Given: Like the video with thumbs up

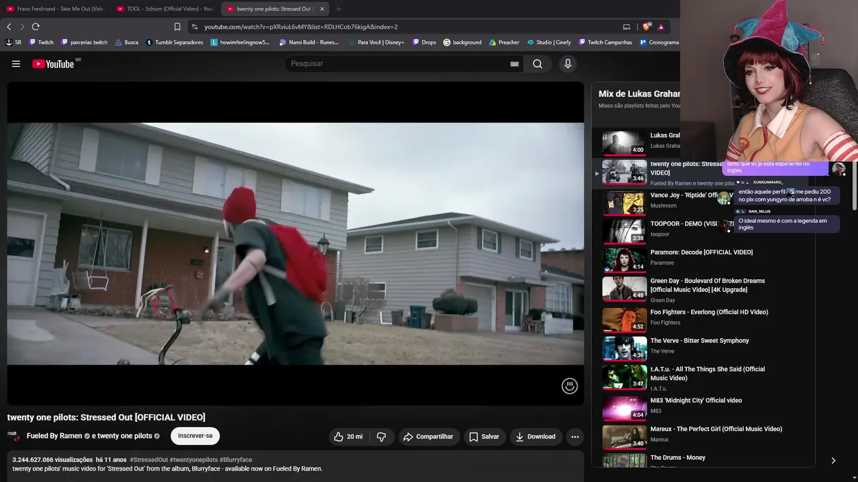Looking at the screenshot, I should tap(348, 436).
